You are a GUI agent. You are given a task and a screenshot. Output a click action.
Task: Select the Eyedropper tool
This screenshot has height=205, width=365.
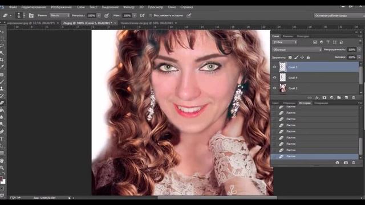(2, 67)
